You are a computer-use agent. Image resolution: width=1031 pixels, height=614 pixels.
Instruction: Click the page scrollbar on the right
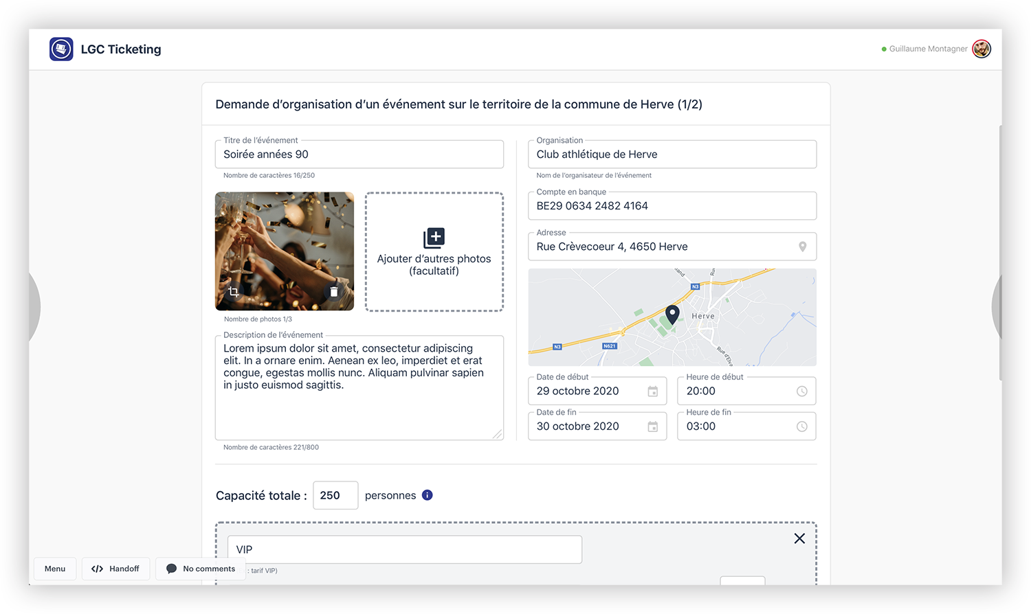(1000, 253)
